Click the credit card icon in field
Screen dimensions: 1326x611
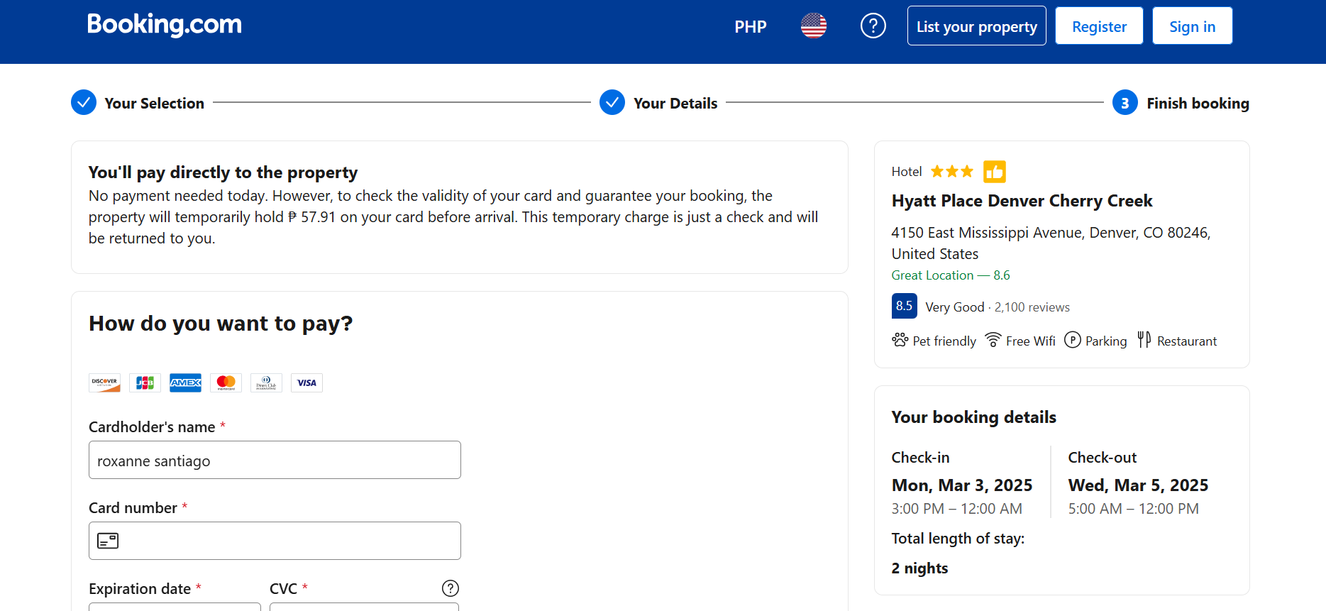pos(108,541)
